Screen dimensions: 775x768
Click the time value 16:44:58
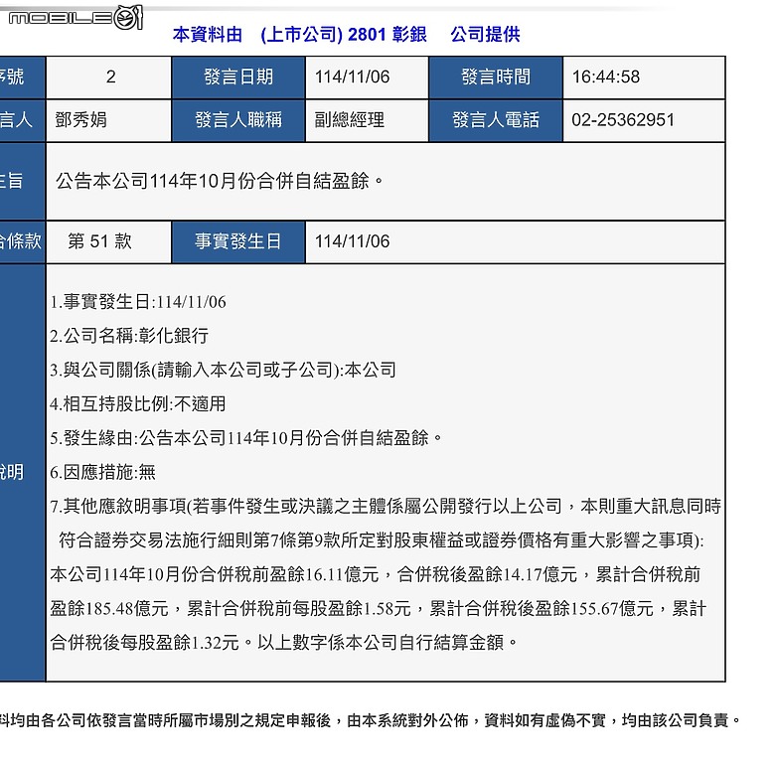(x=605, y=77)
